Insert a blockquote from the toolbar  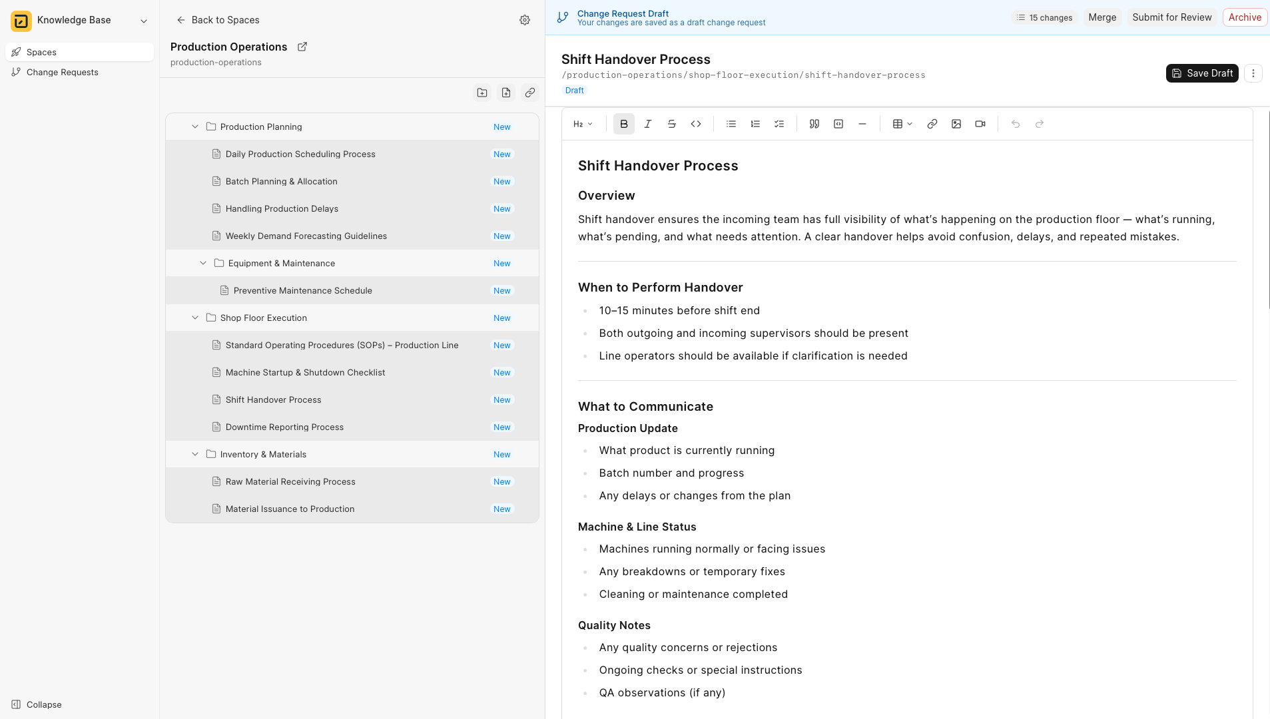[x=814, y=124]
